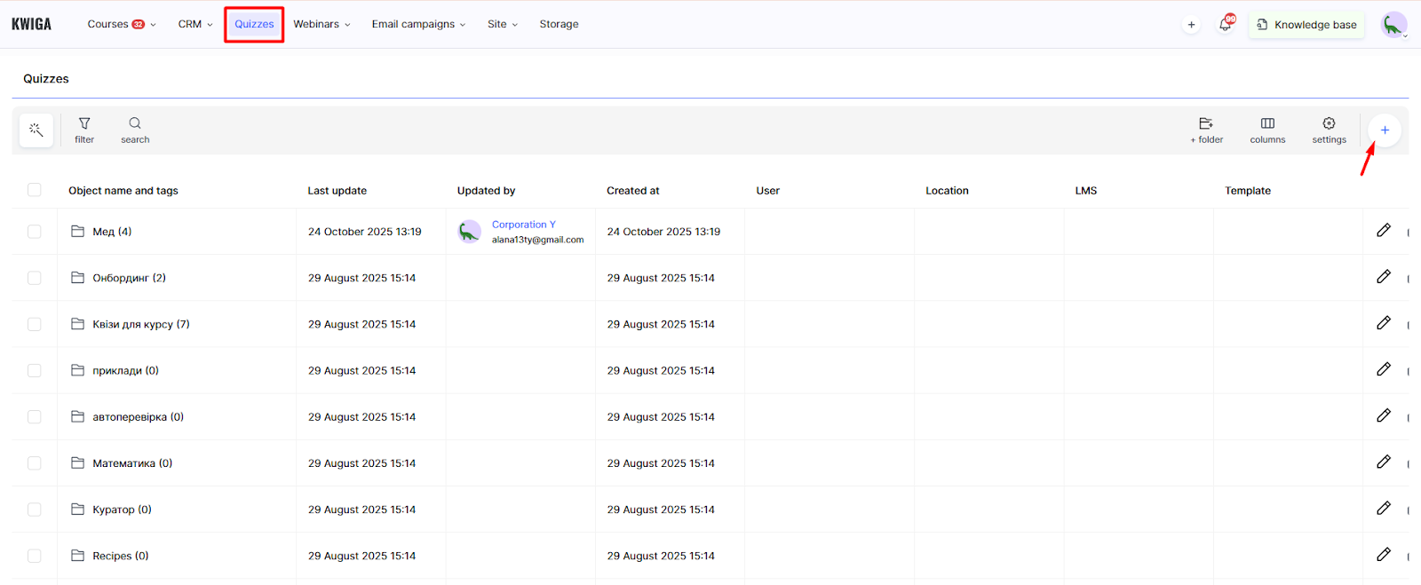The height and width of the screenshot is (585, 1421).
Task: Select all rows with header checkbox
Action: [35, 190]
